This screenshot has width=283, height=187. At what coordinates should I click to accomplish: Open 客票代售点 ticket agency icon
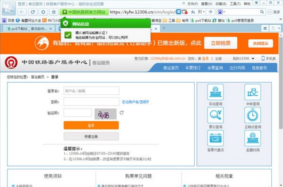pos(215,138)
